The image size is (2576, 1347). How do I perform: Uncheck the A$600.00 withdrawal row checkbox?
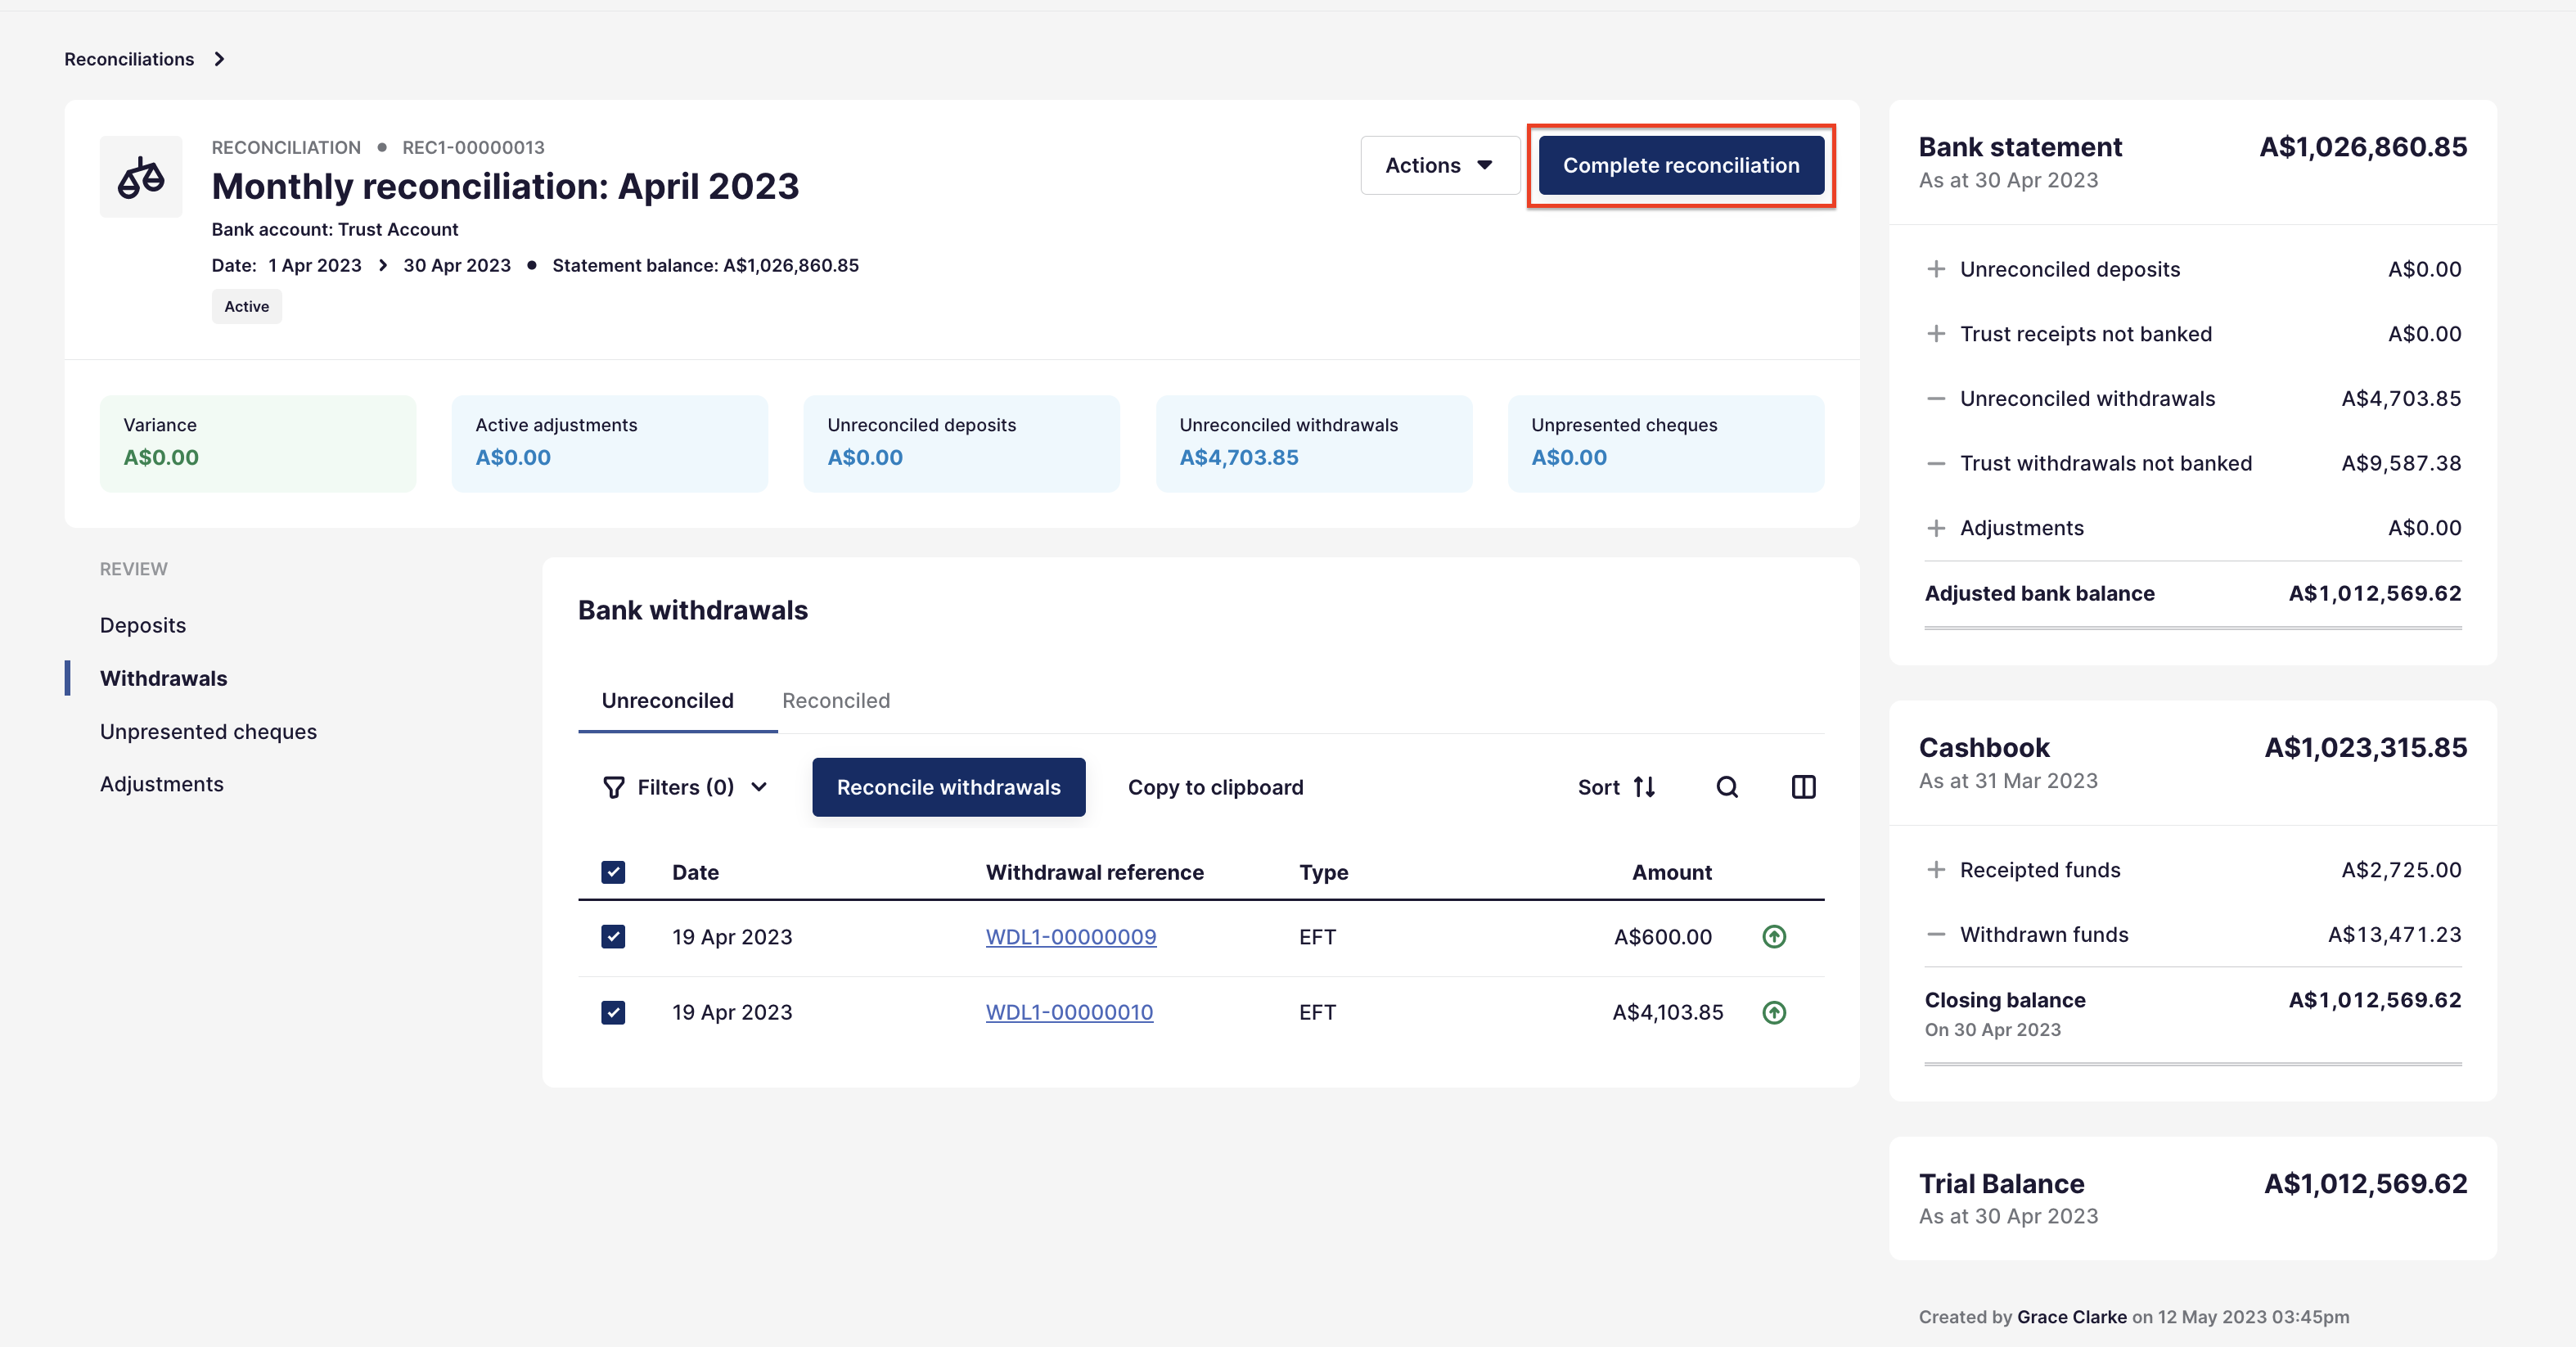(x=613, y=937)
